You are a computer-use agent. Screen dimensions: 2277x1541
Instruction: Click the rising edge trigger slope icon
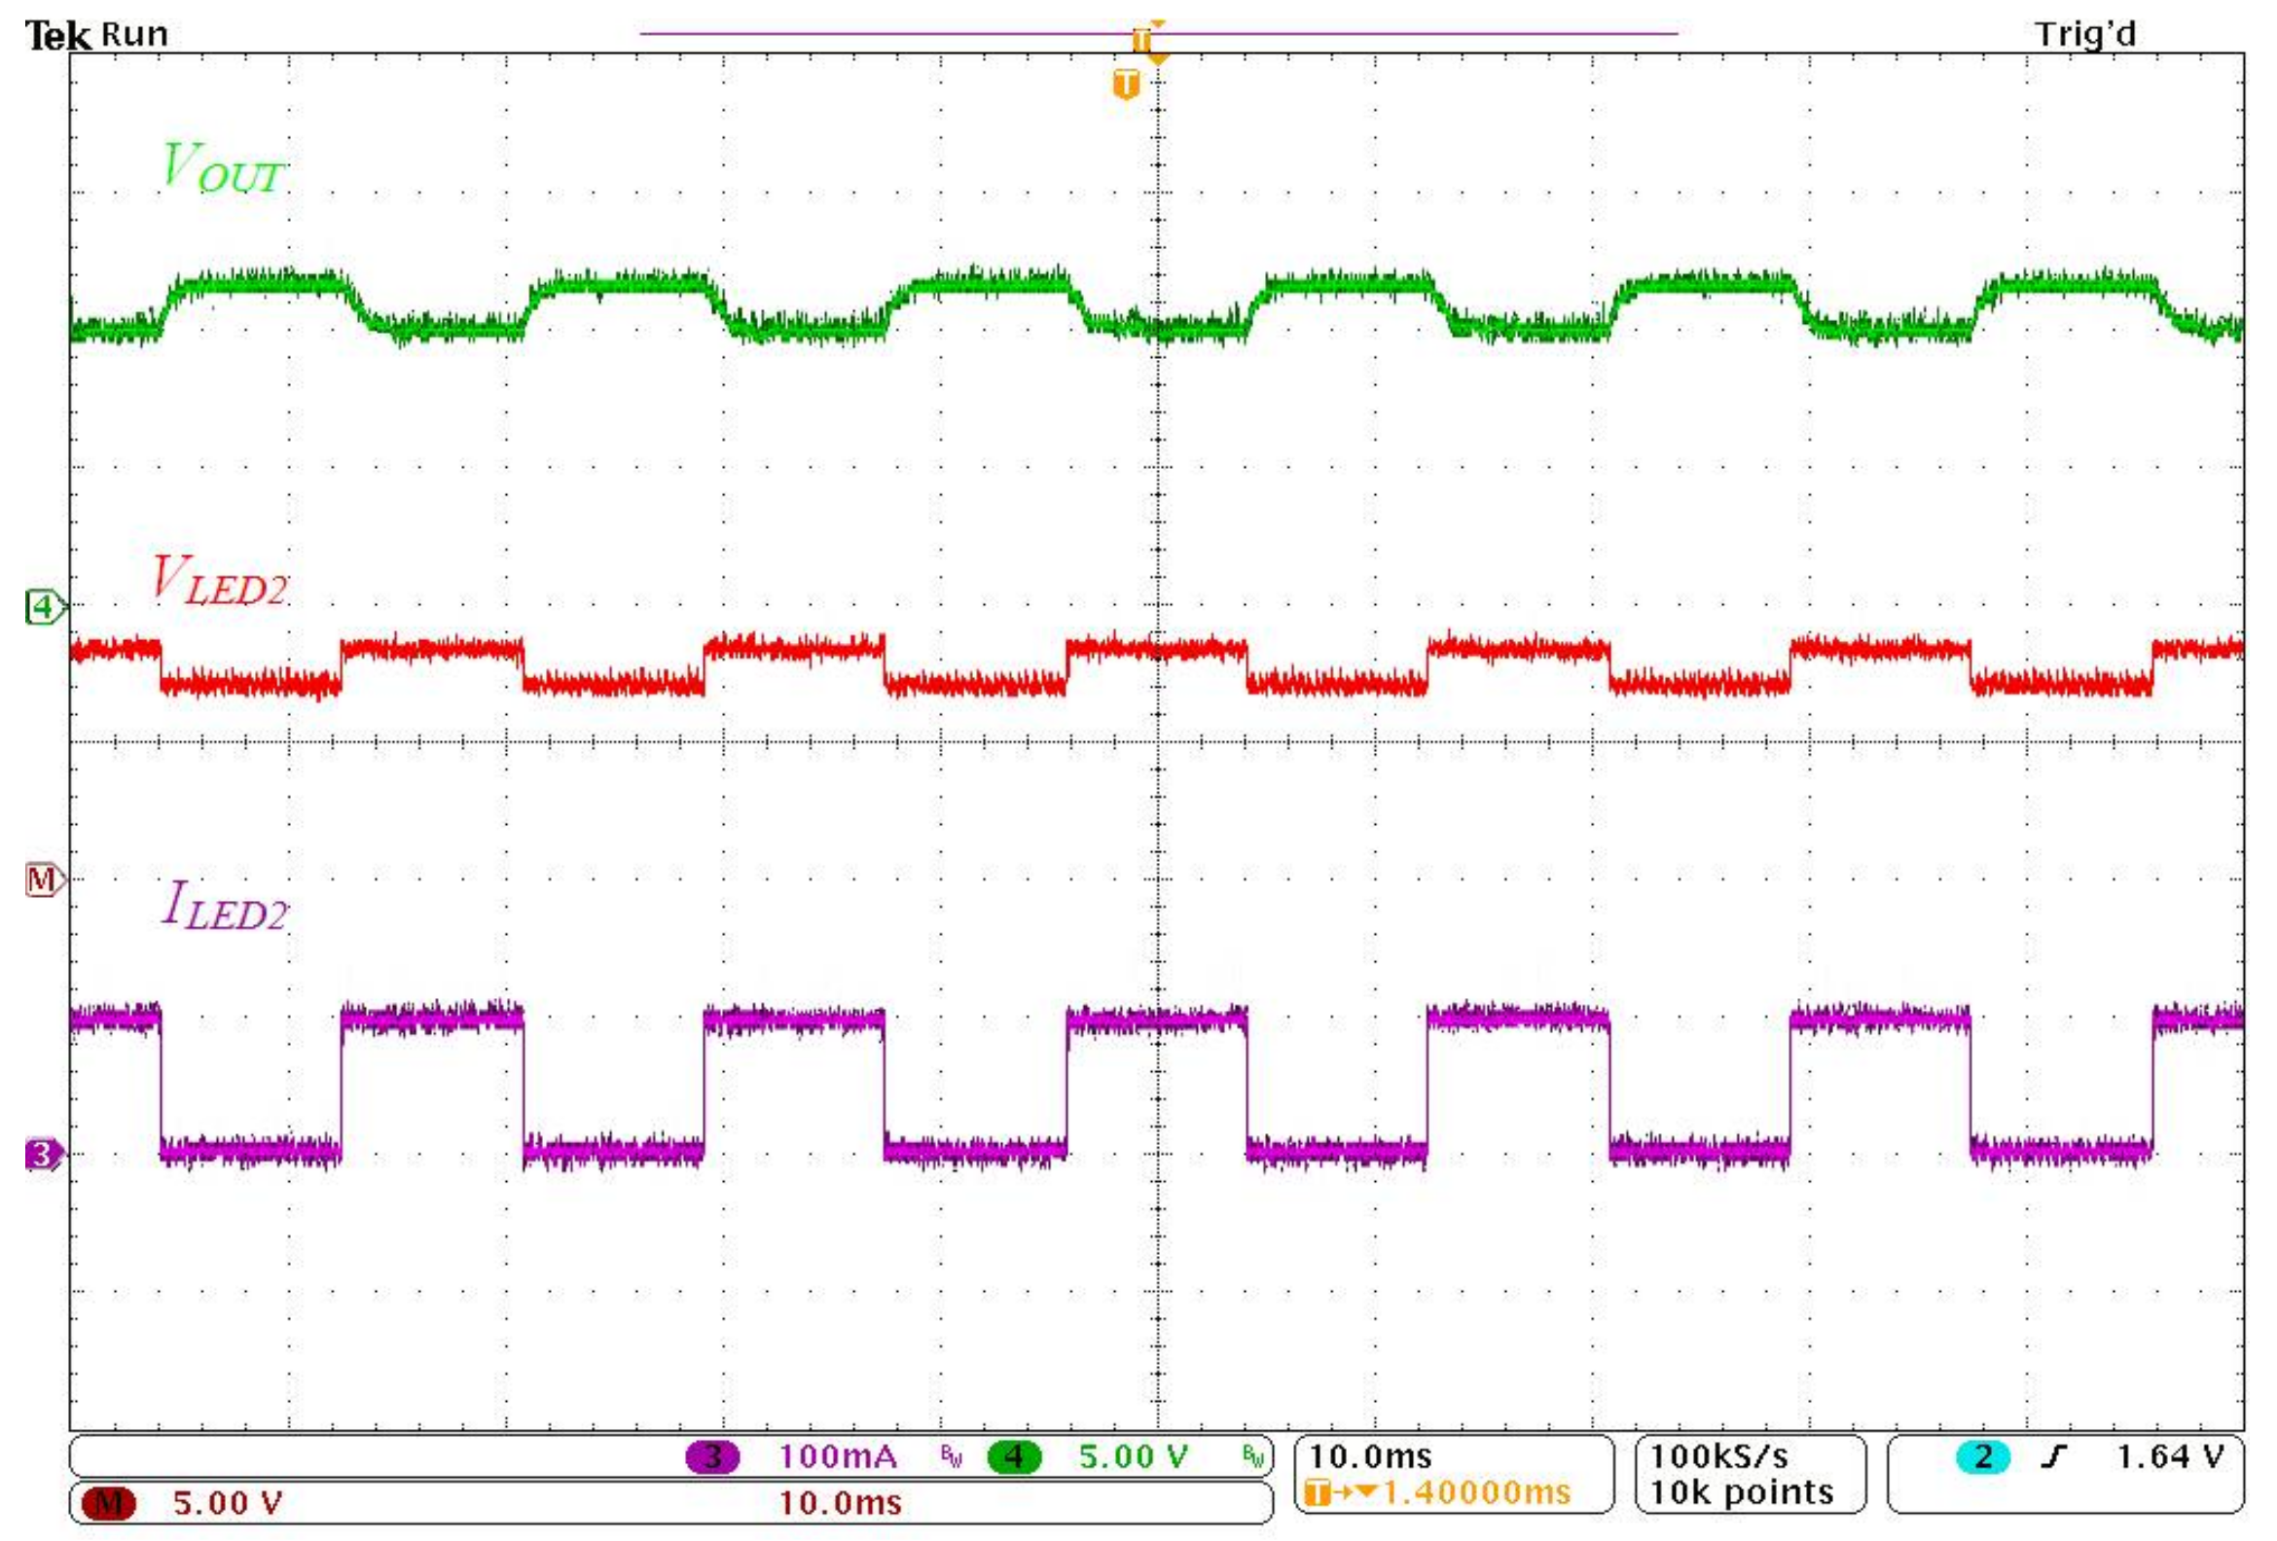[2053, 1456]
